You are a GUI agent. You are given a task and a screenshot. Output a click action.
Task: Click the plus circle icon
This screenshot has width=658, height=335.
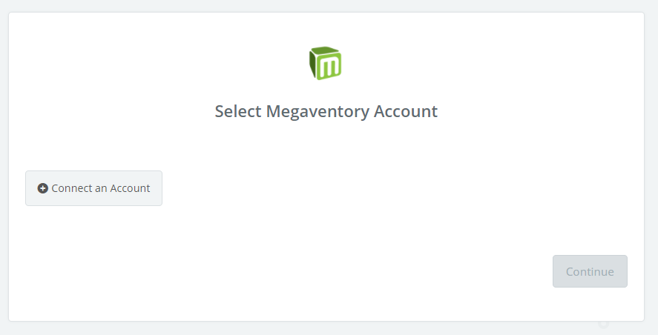[42, 188]
